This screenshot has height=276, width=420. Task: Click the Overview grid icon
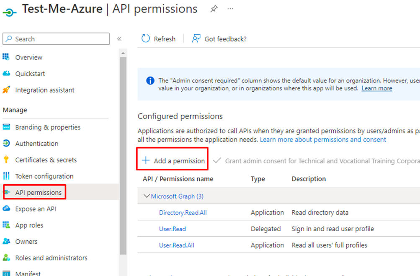pos(6,57)
